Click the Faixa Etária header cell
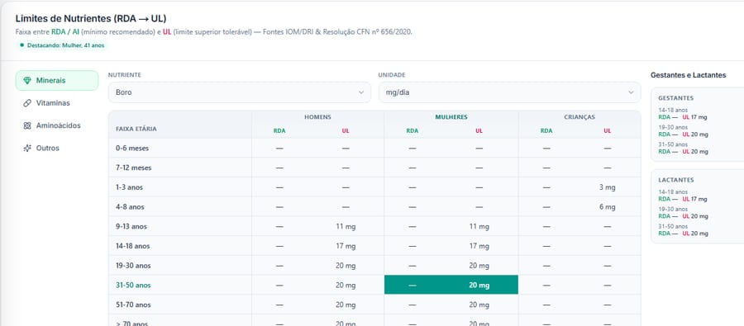 136,129
